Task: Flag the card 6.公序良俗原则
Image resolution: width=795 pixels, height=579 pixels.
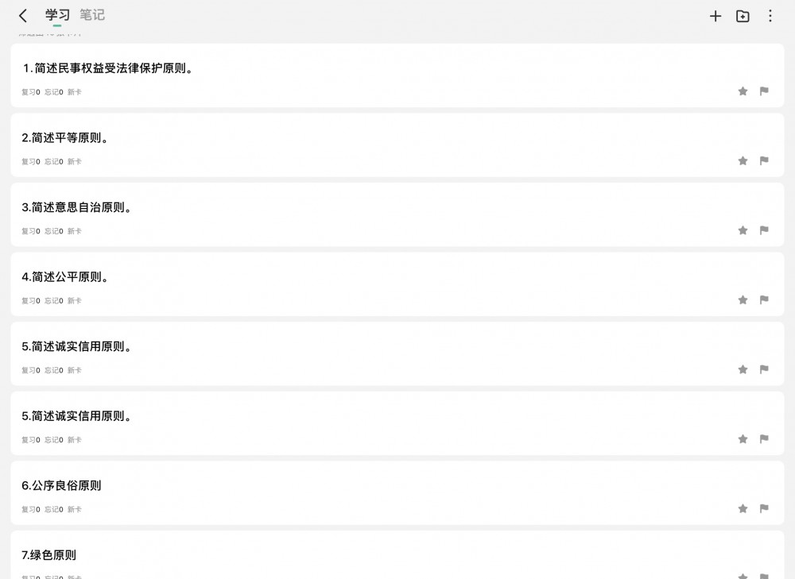Action: point(763,508)
